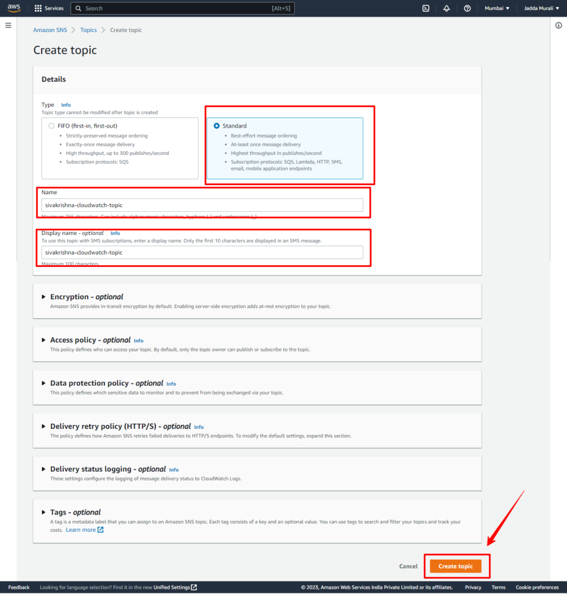The image size is (567, 594).
Task: Open the Privacy footer link
Action: pos(473,587)
